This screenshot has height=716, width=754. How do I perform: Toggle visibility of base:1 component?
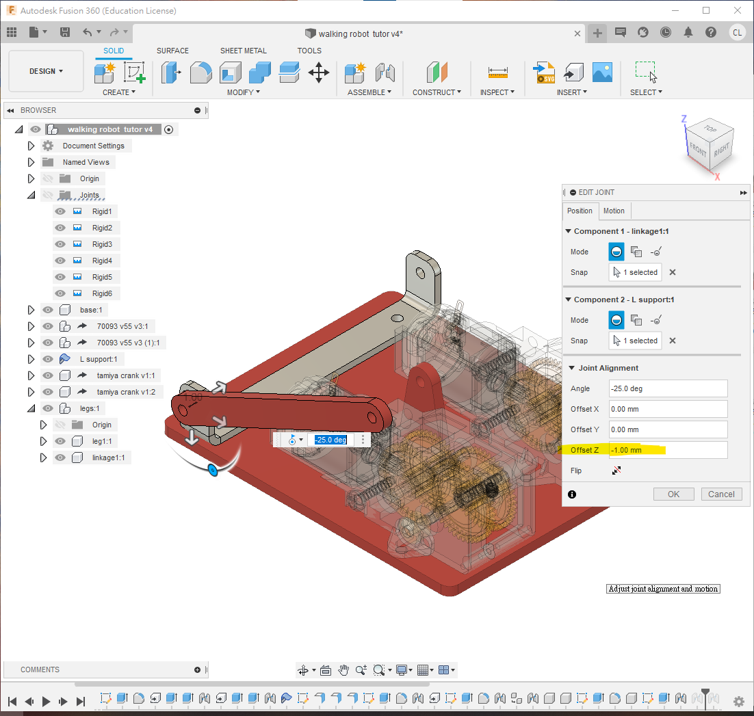pos(48,310)
